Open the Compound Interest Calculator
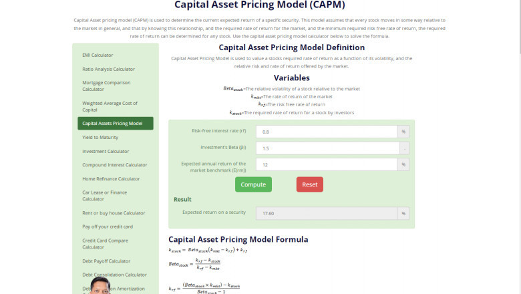The image size is (521, 294). (x=114, y=164)
